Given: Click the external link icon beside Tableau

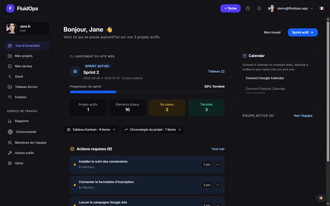Looking at the screenshot, I should [x=223, y=71].
